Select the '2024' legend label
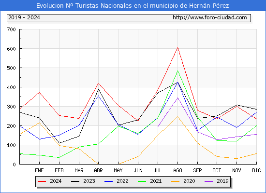266x193 pixels. coord(56,181)
